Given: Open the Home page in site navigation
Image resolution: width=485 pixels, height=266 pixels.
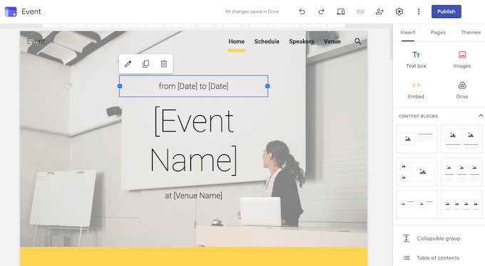Looking at the screenshot, I should (x=237, y=41).
